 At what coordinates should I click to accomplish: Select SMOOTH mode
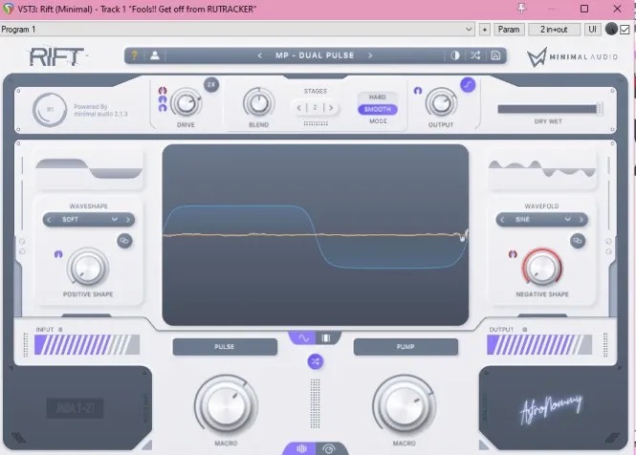pos(377,110)
